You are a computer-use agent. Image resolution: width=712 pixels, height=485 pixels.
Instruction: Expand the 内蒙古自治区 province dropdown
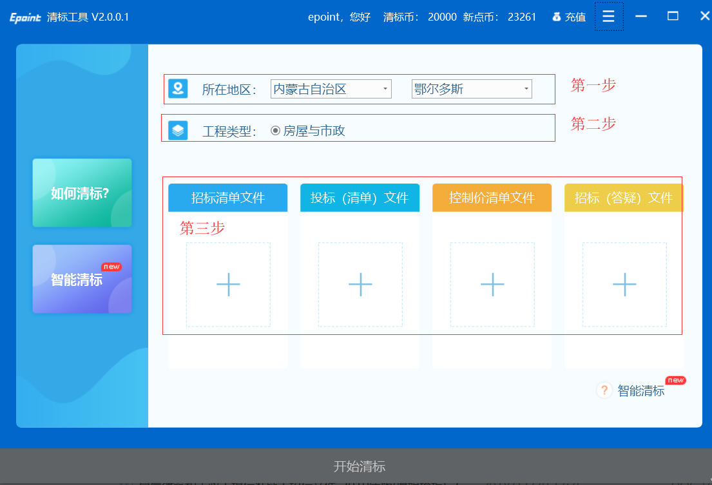(385, 89)
